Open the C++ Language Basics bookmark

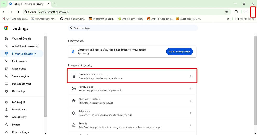[x=15, y=19]
